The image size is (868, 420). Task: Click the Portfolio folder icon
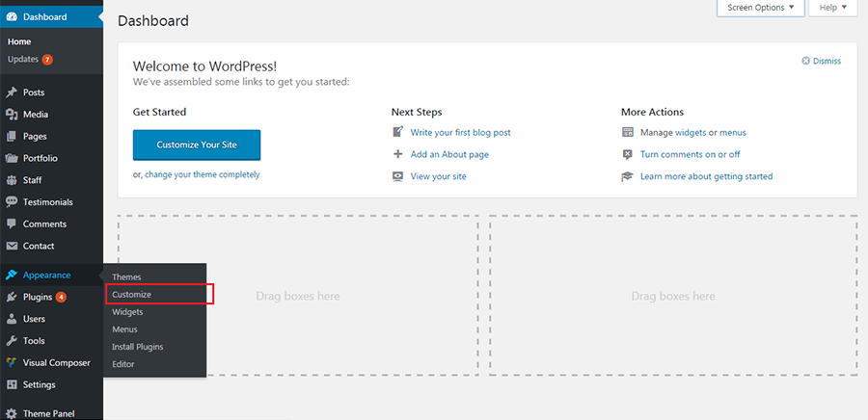coord(12,158)
